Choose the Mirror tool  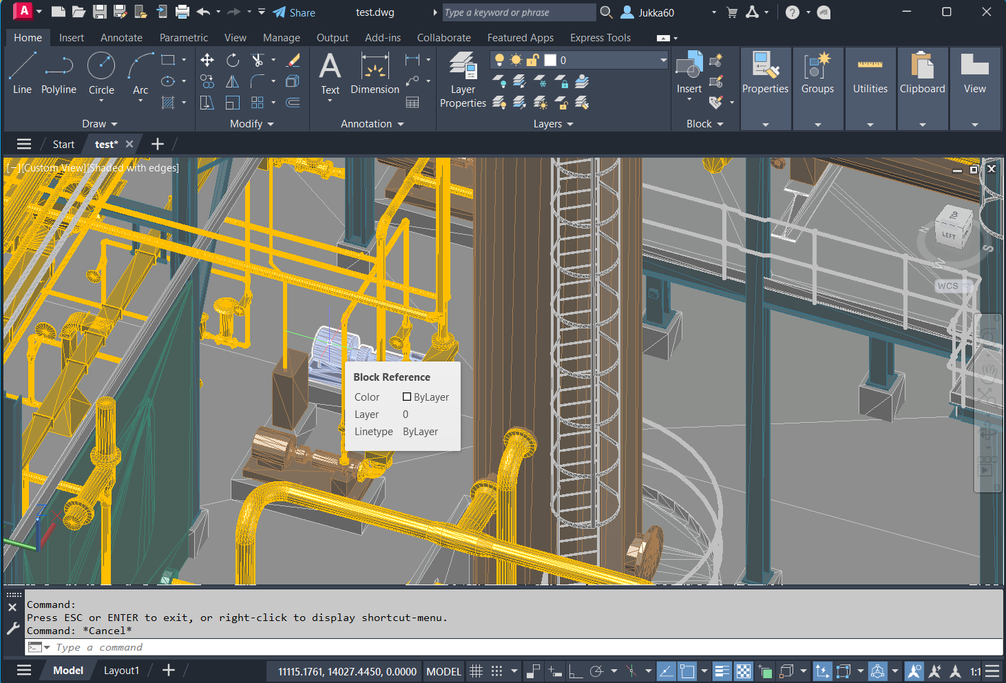233,82
